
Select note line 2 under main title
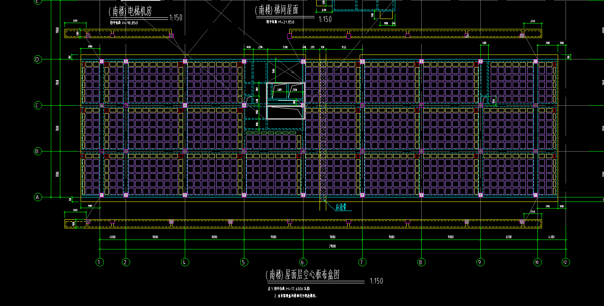[x=296, y=296]
